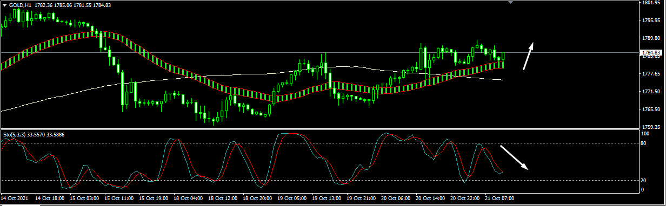Image resolution: width=666 pixels, height=206 pixels.
Task: Click the current price label 1784.83 on axis
Action: coord(651,52)
